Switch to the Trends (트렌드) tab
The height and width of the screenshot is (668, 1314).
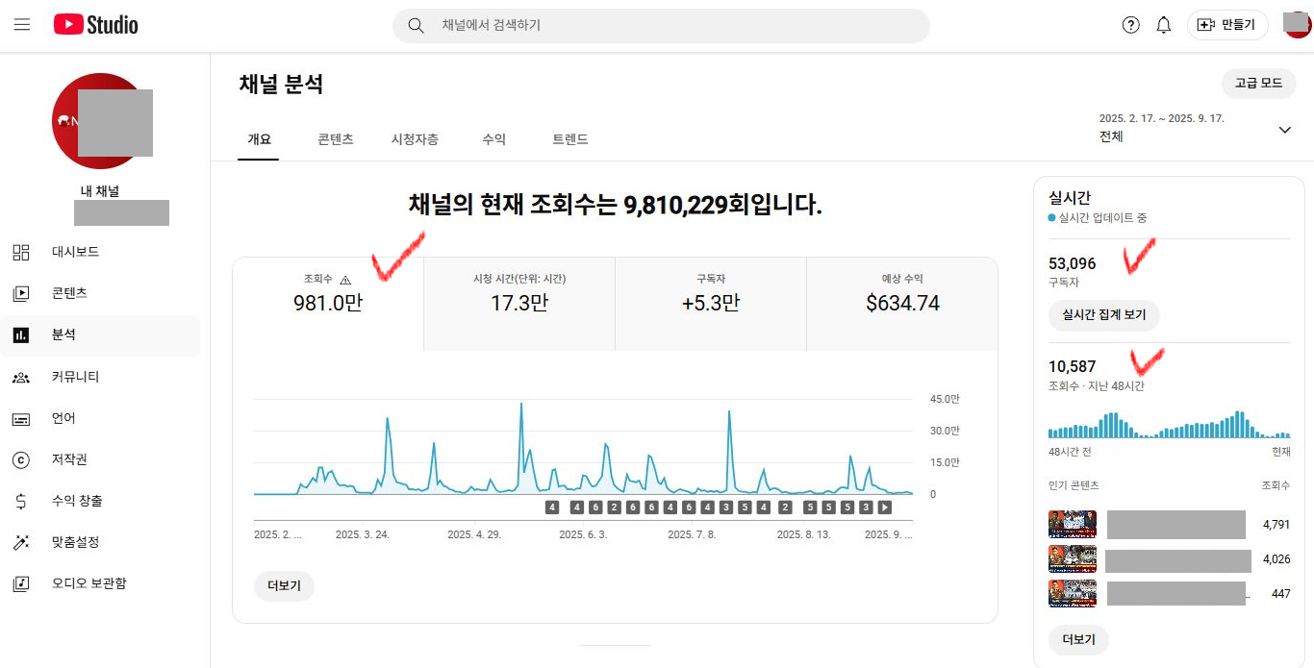click(x=569, y=139)
